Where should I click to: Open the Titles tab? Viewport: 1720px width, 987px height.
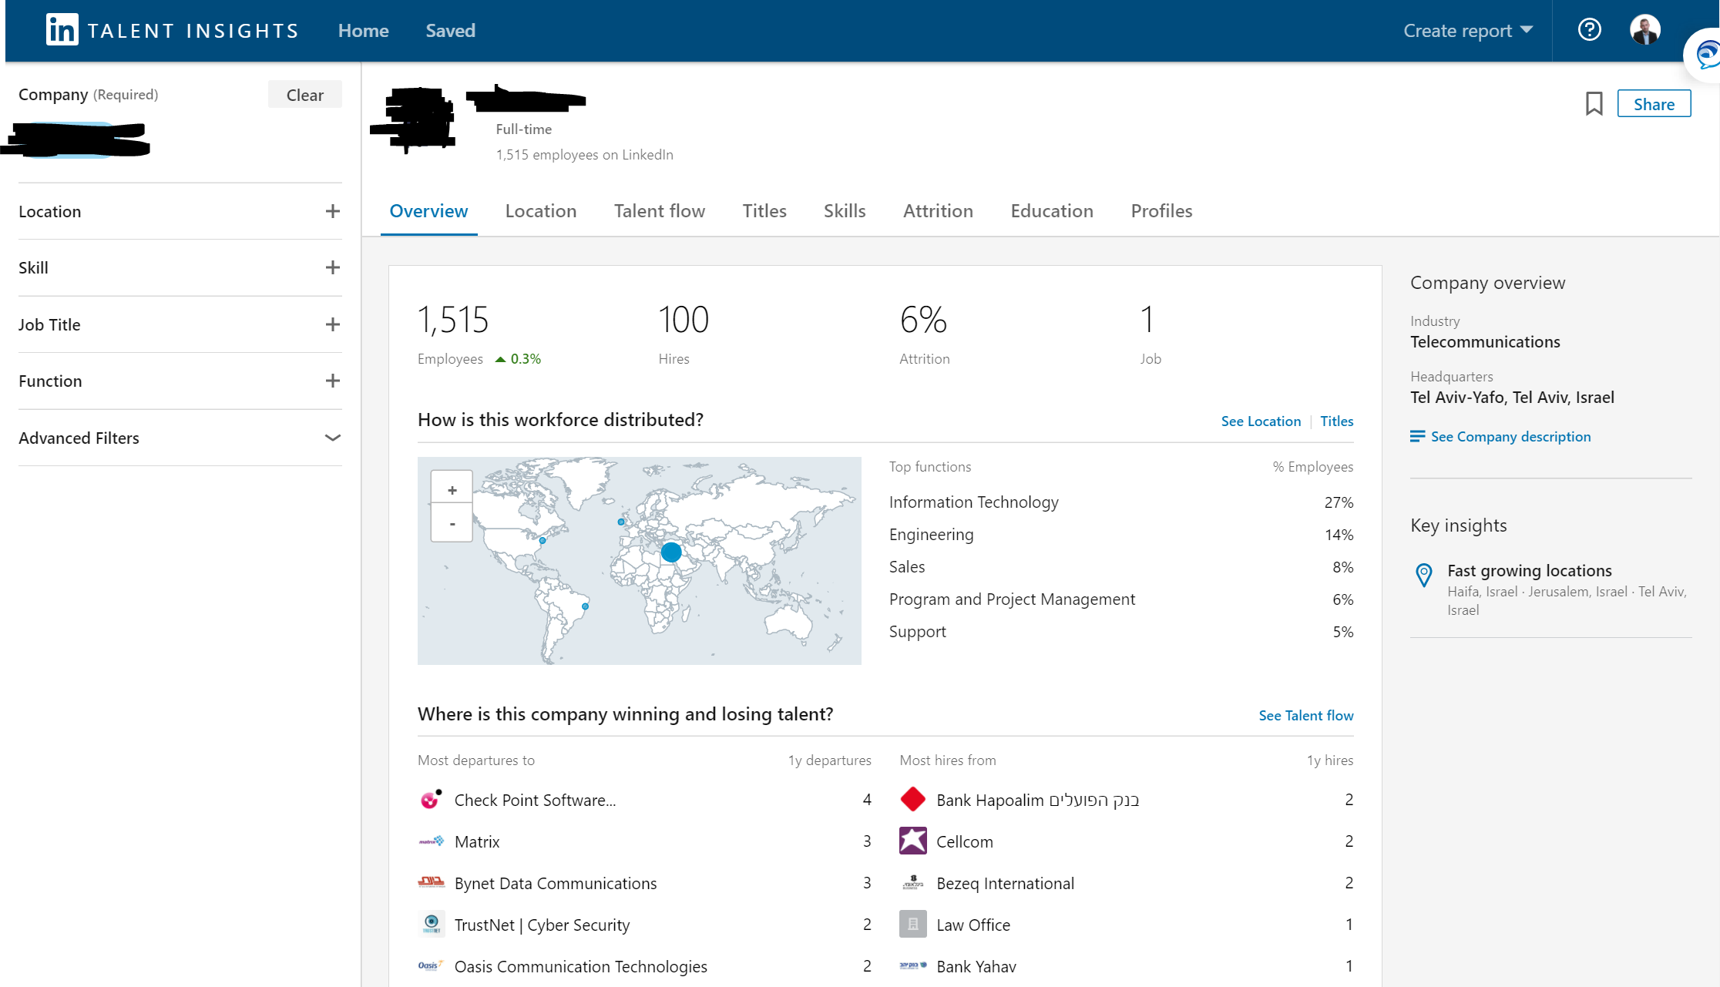[764, 211]
